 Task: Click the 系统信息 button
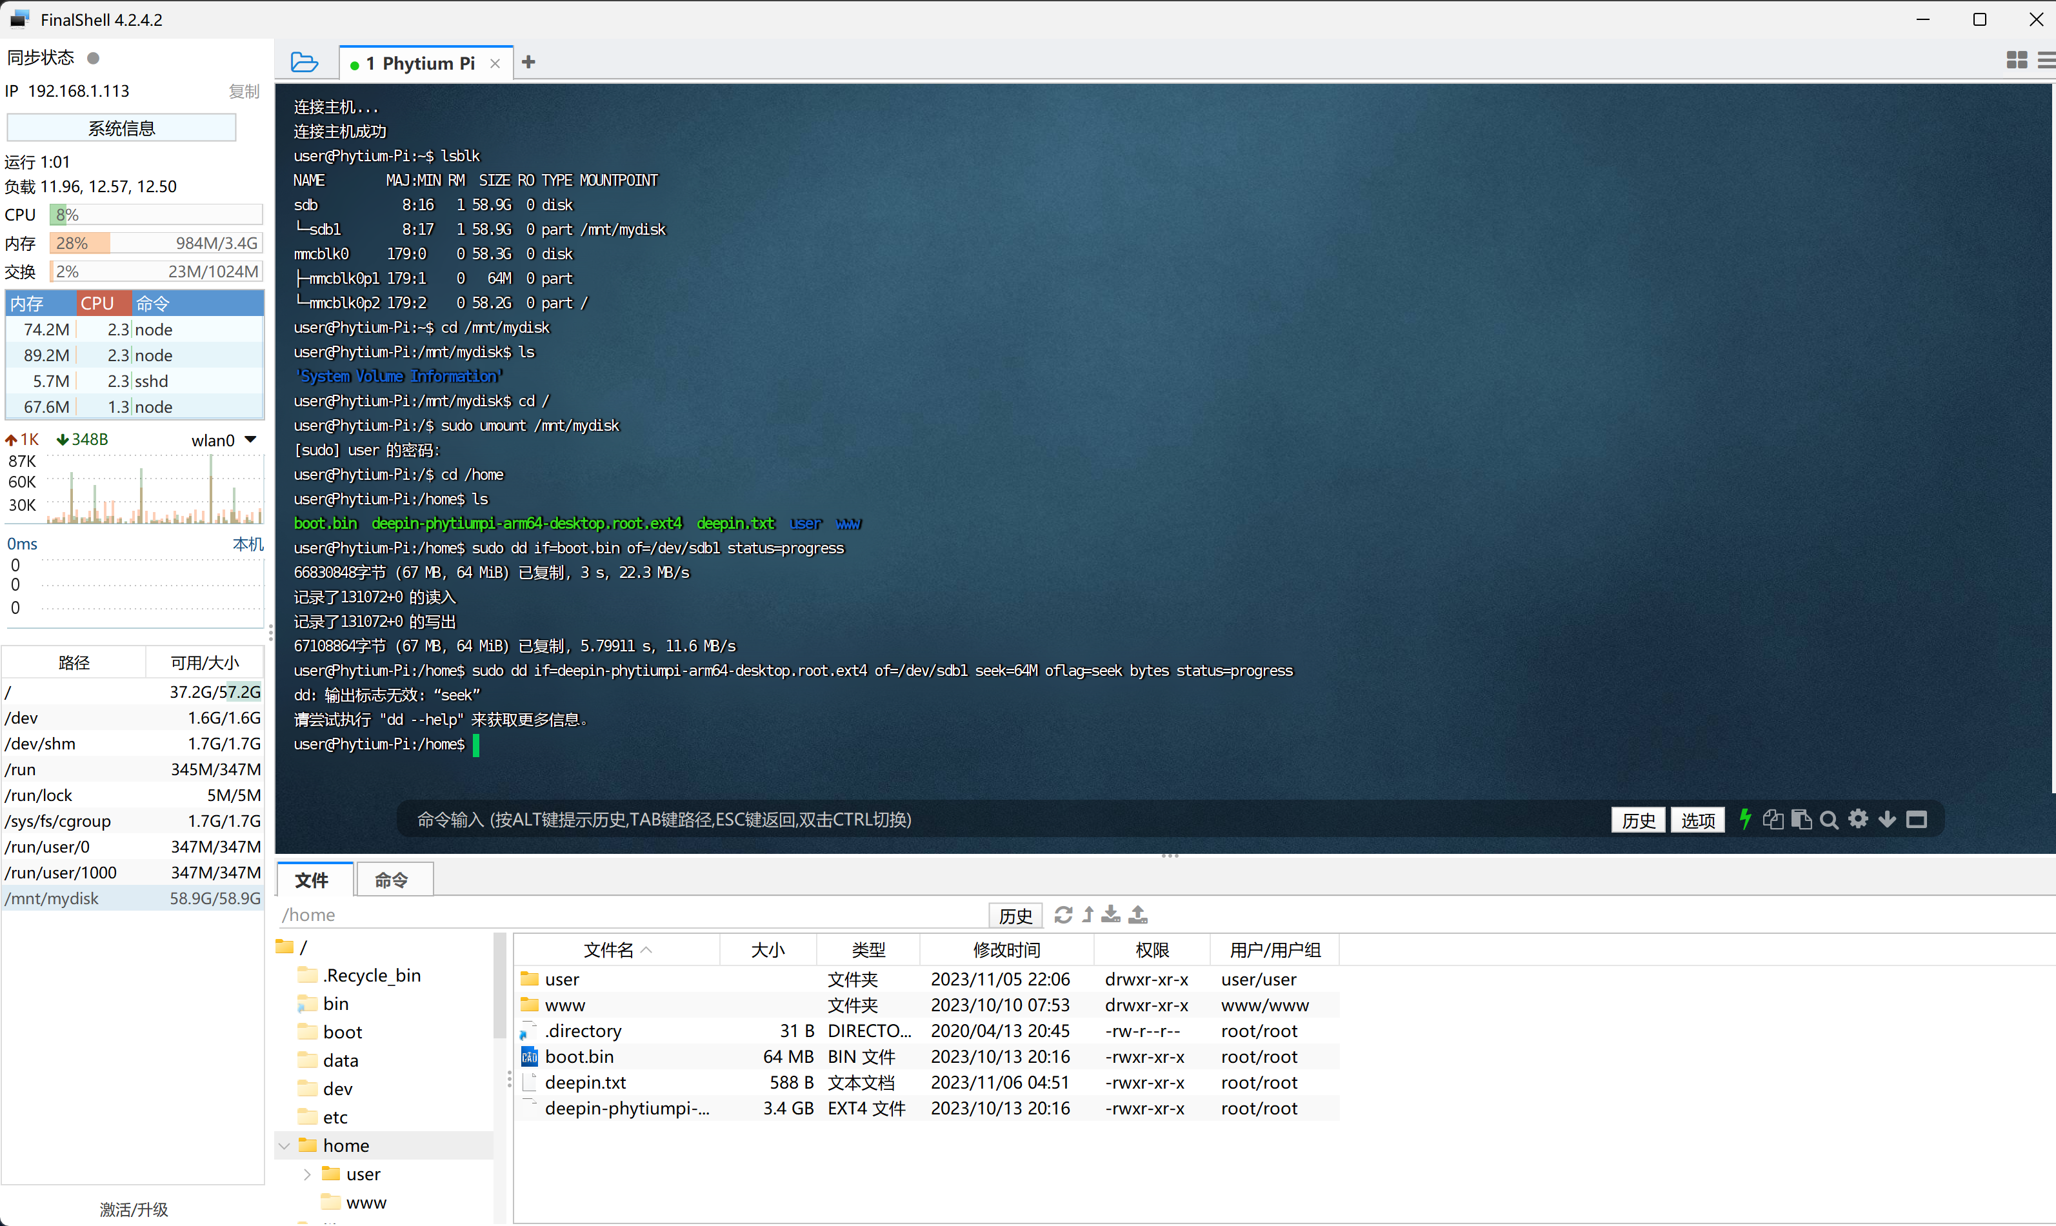click(121, 128)
